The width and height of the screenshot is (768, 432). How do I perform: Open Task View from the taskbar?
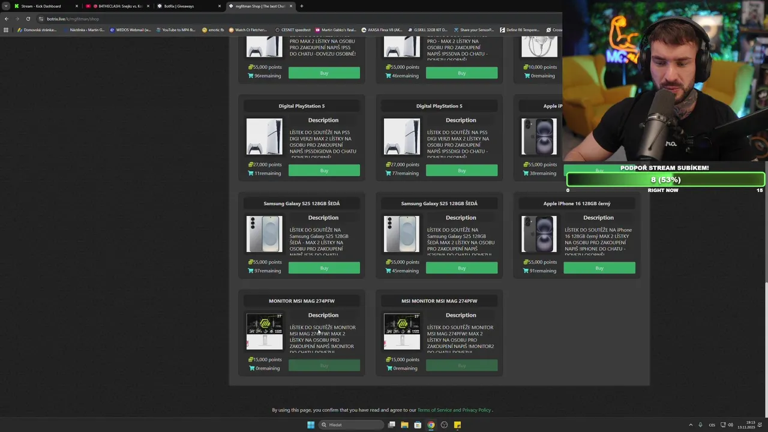[x=392, y=425]
